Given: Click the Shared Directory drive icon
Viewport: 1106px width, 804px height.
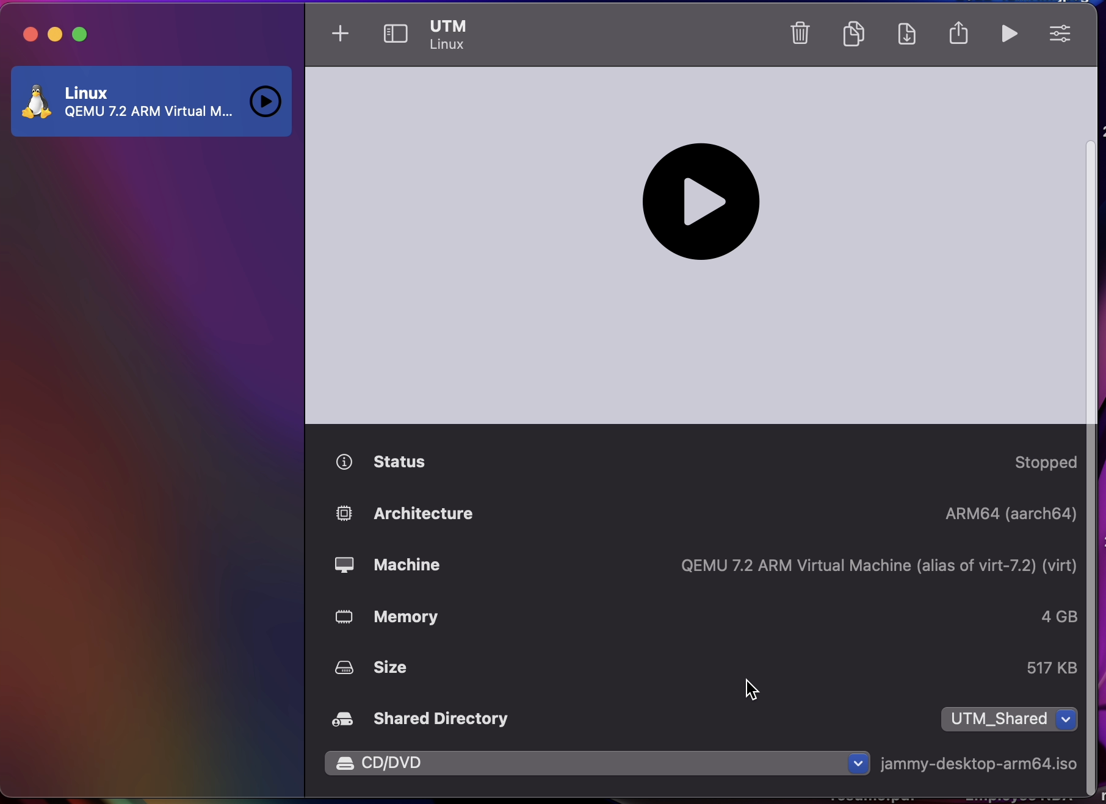Looking at the screenshot, I should (343, 720).
